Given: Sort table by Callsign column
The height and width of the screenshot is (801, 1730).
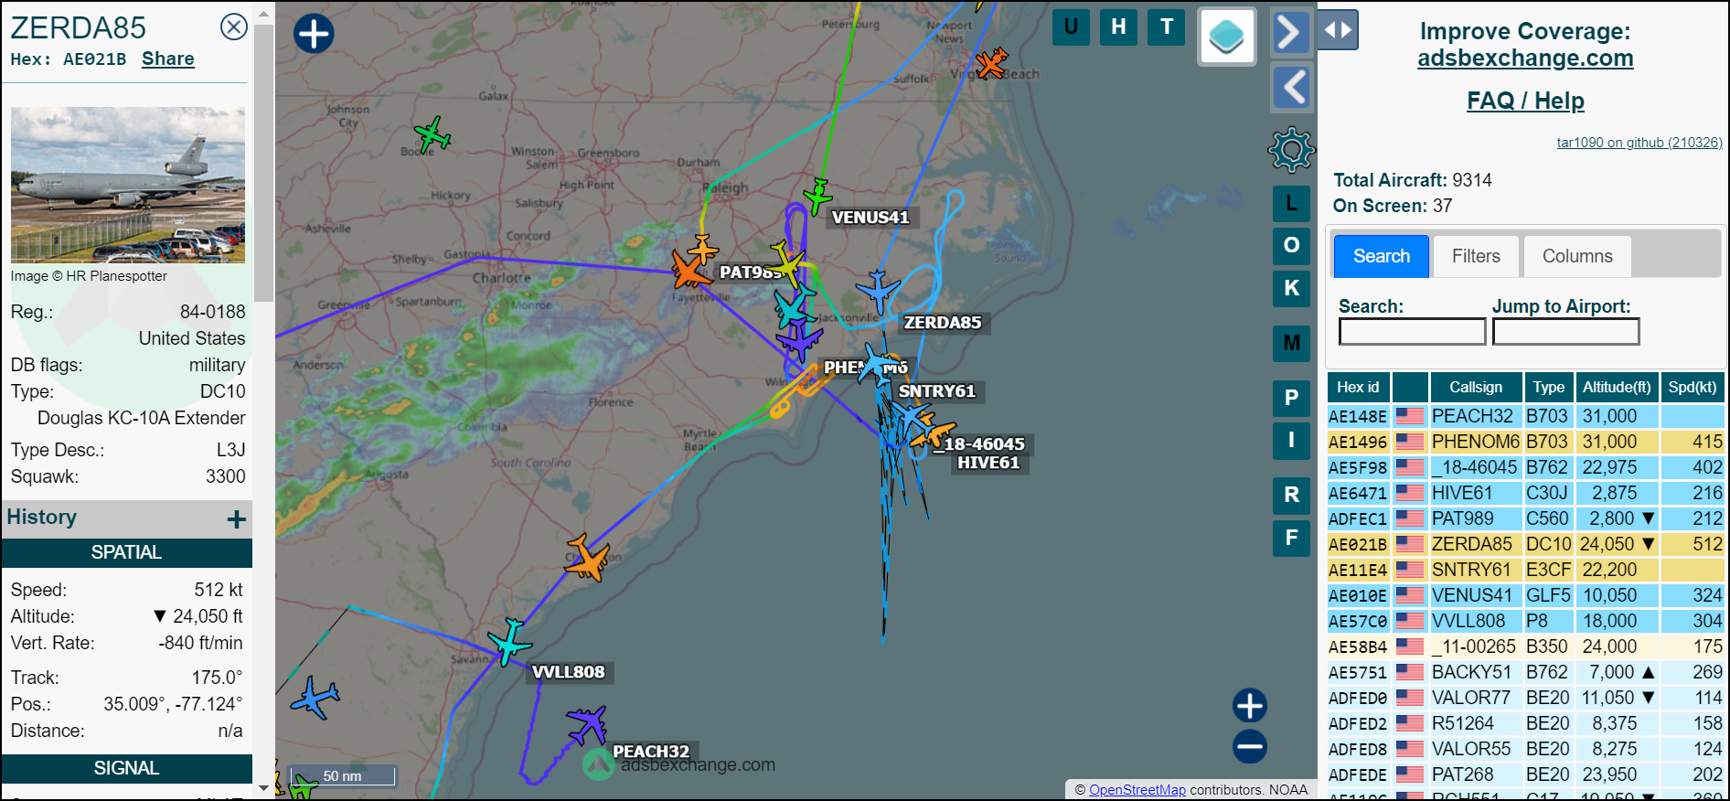Looking at the screenshot, I should [1476, 387].
